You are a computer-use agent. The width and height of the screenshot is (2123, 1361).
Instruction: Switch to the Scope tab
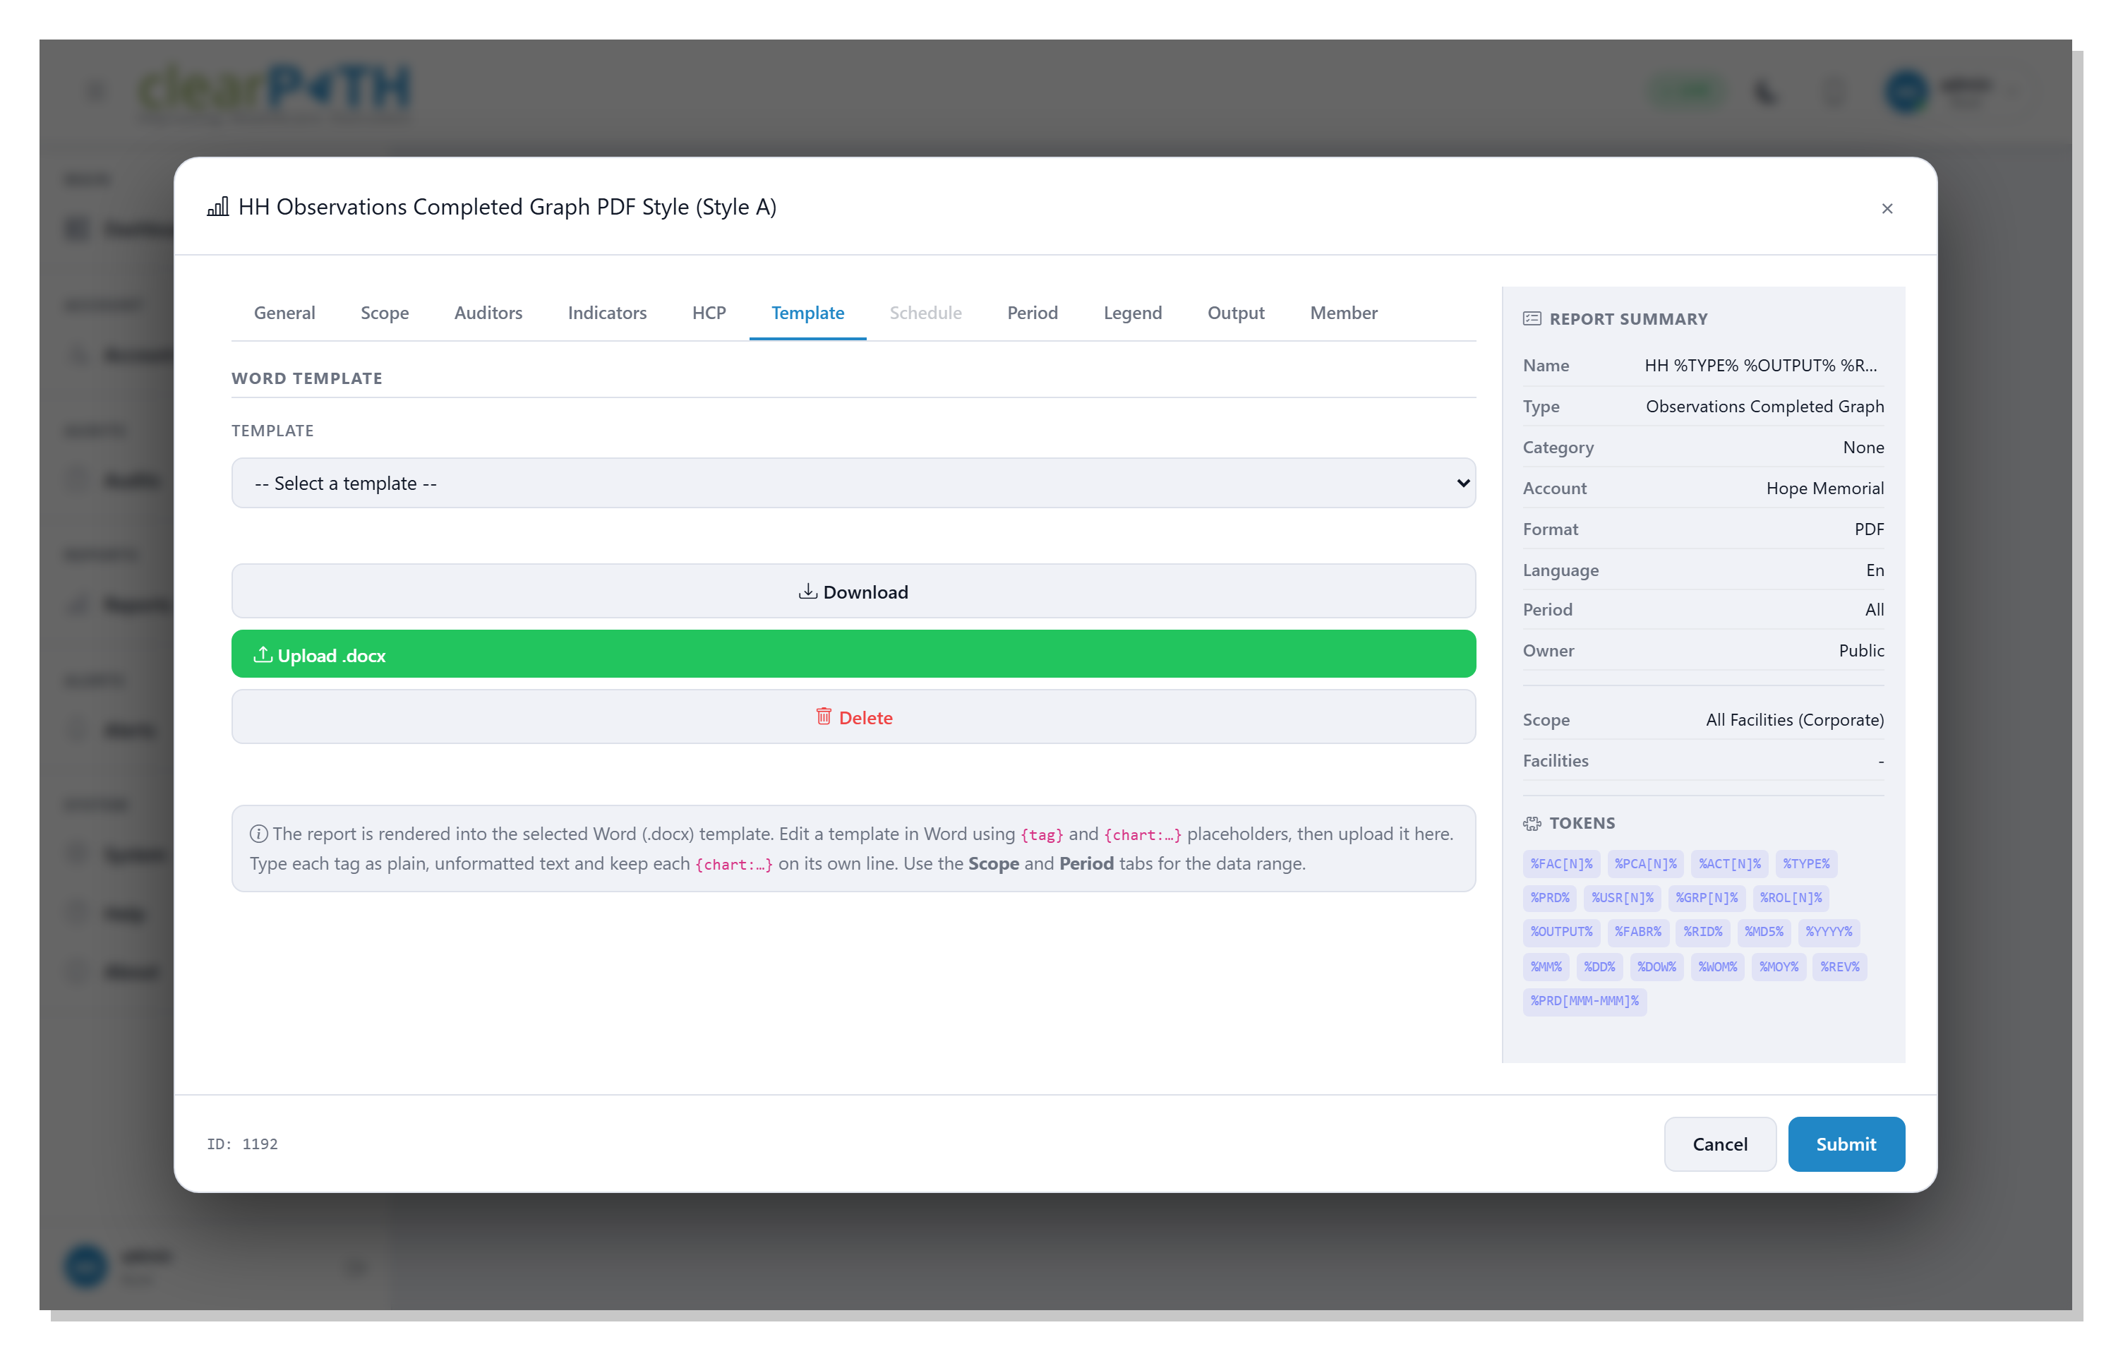click(385, 313)
